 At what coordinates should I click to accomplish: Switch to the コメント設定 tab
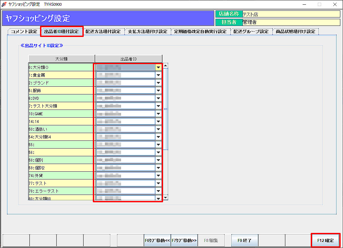pyautogui.click(x=24, y=32)
